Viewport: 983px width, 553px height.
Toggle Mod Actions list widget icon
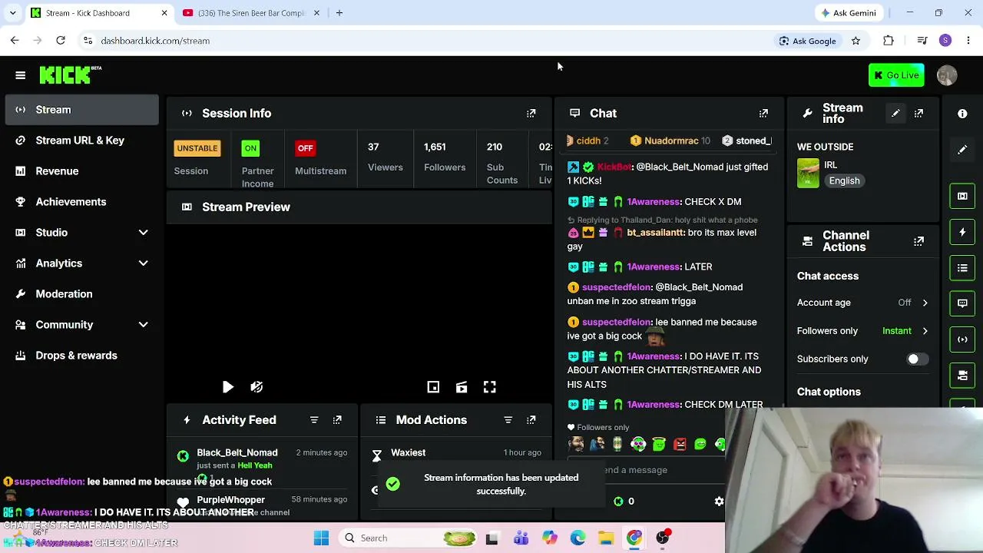(x=962, y=268)
